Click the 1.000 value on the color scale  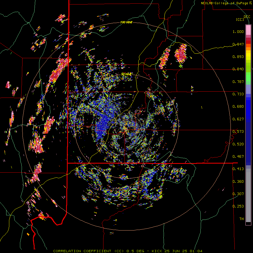point(238,31)
